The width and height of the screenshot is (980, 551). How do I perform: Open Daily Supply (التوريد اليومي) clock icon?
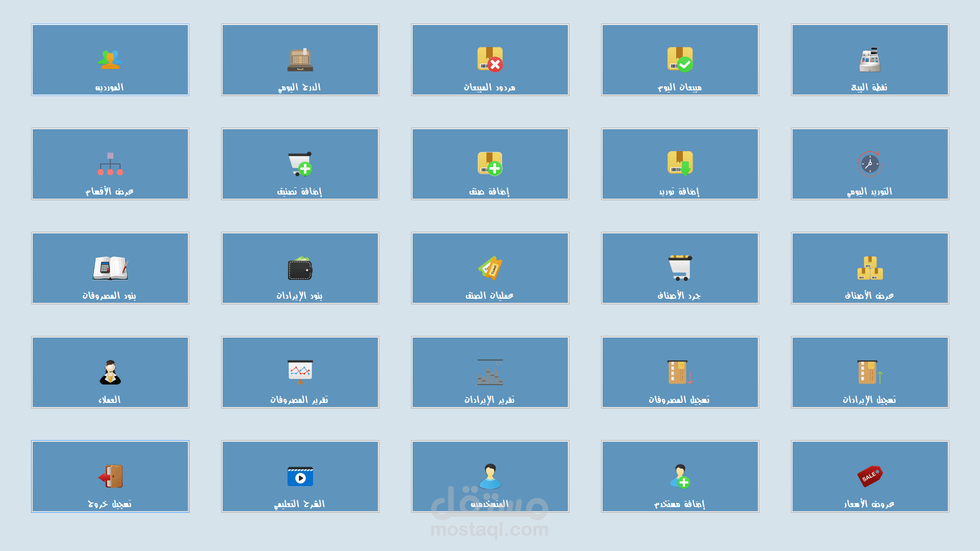point(870,164)
